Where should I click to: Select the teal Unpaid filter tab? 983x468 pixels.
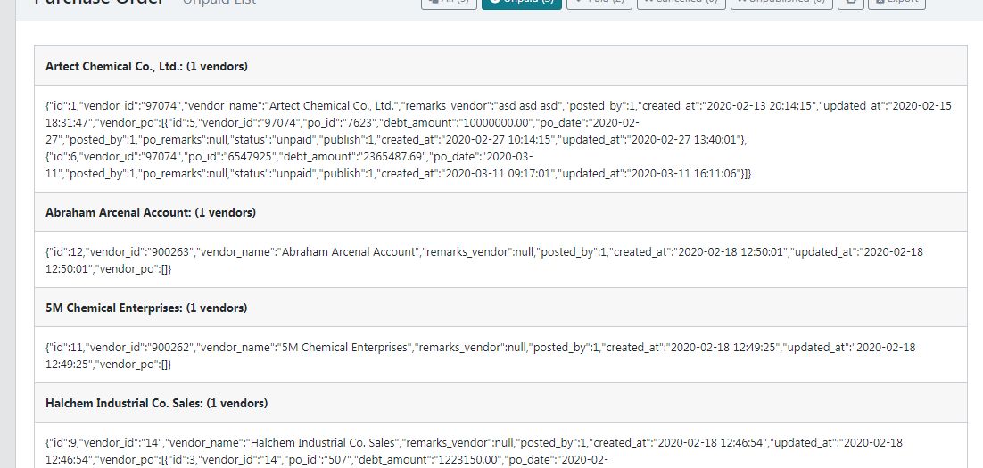click(x=522, y=4)
